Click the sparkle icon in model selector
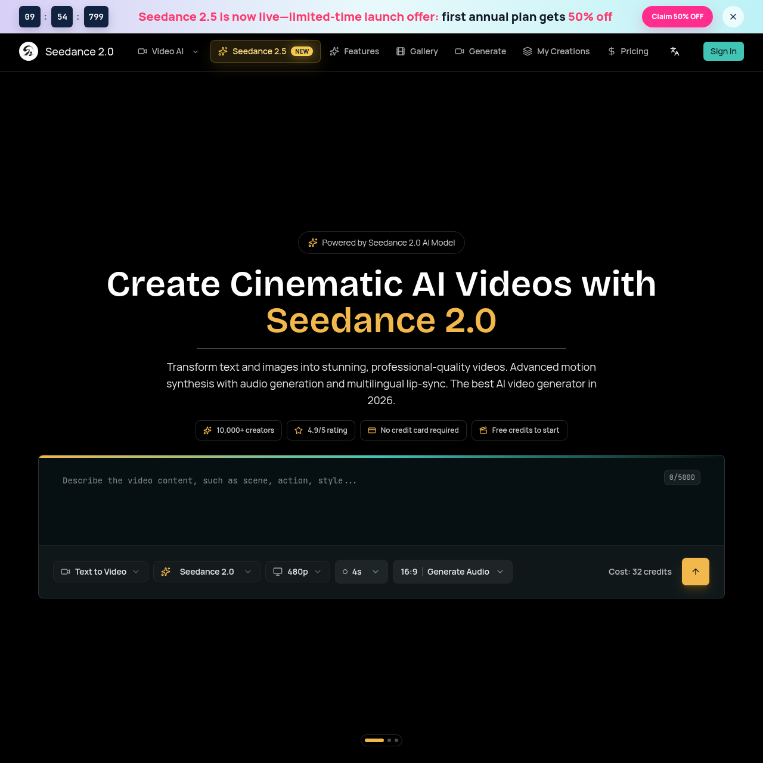This screenshot has height=763, width=763. [166, 572]
